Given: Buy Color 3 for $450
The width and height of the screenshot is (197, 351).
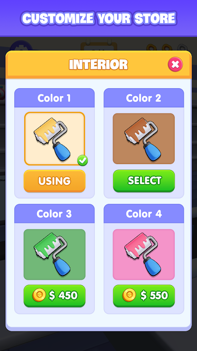Looking at the screenshot, I should pos(55,296).
